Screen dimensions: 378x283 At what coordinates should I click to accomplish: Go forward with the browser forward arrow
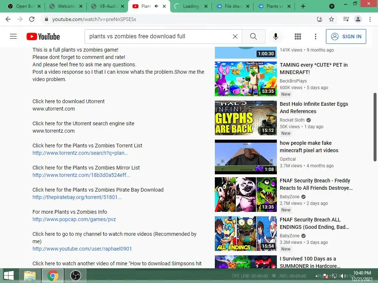click(x=20, y=19)
